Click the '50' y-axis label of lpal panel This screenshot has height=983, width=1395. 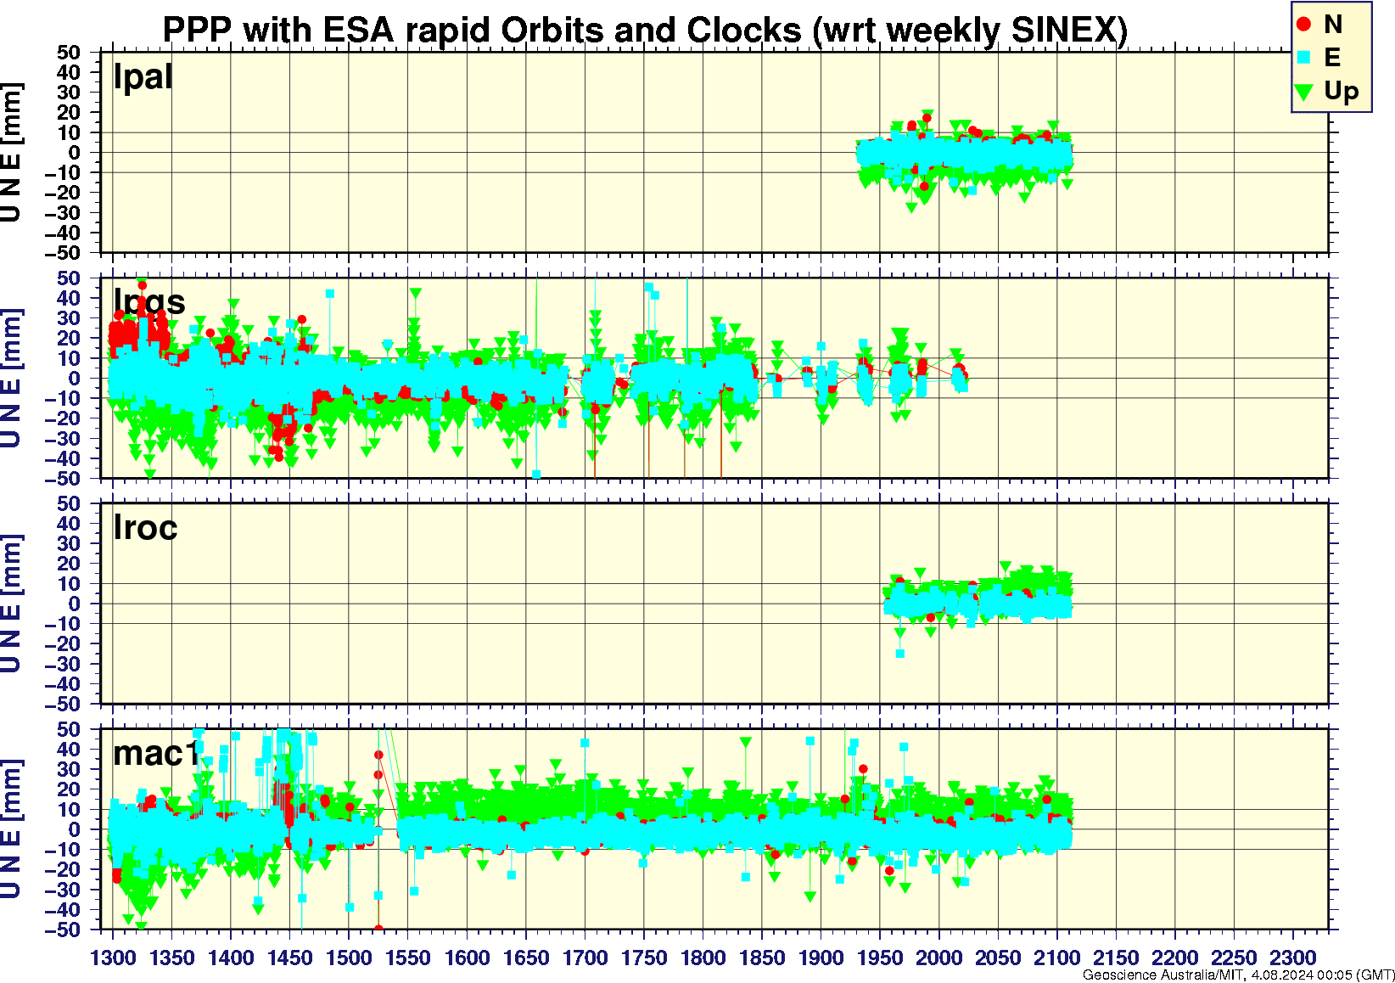click(70, 53)
